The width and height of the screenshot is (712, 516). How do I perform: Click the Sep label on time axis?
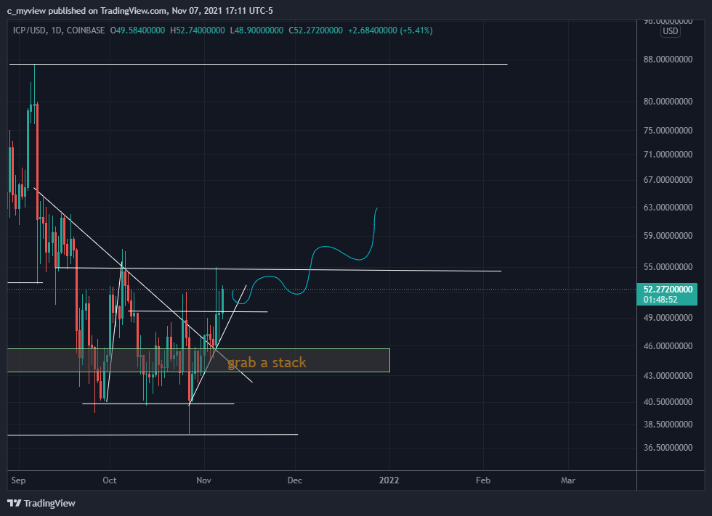point(18,480)
